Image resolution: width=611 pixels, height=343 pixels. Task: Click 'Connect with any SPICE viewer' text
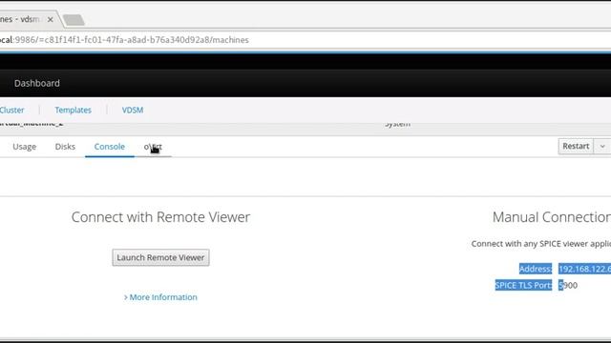pyautogui.click(x=541, y=244)
